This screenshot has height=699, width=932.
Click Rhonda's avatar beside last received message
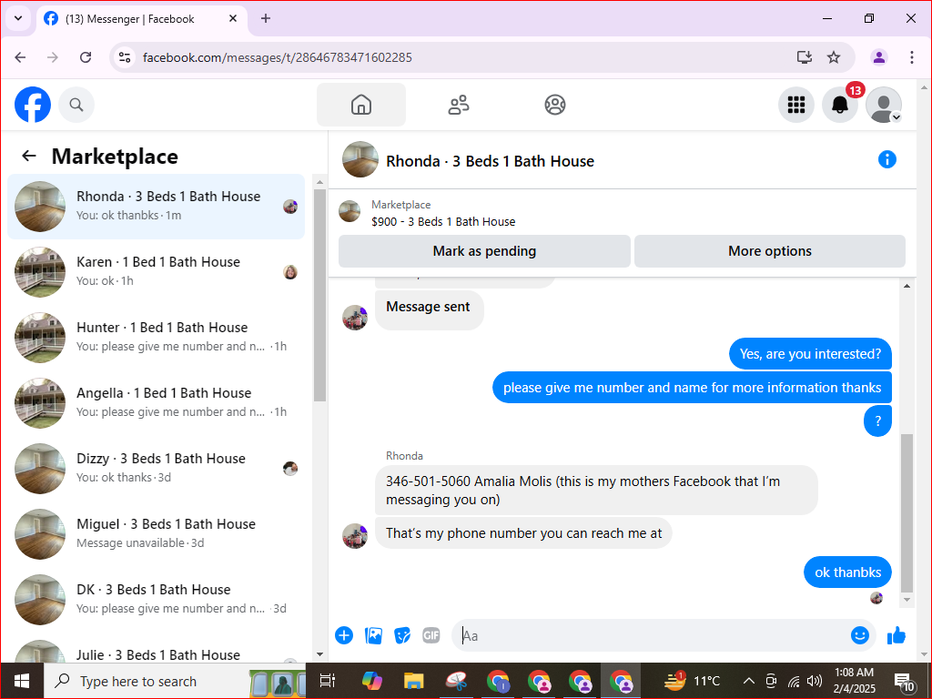(355, 535)
